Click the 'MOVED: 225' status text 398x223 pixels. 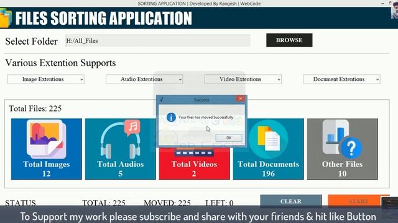[167, 203]
